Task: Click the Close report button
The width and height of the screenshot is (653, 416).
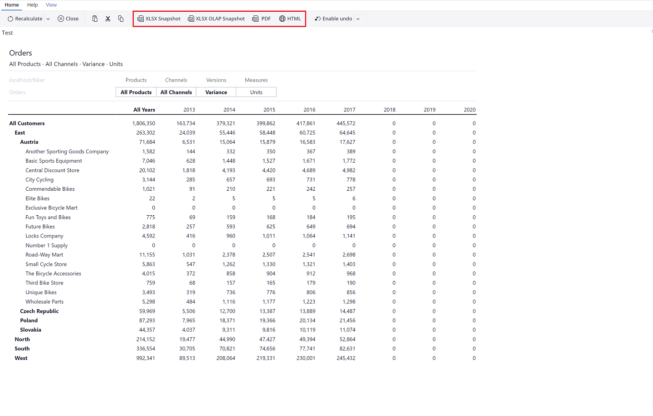Action: [68, 19]
